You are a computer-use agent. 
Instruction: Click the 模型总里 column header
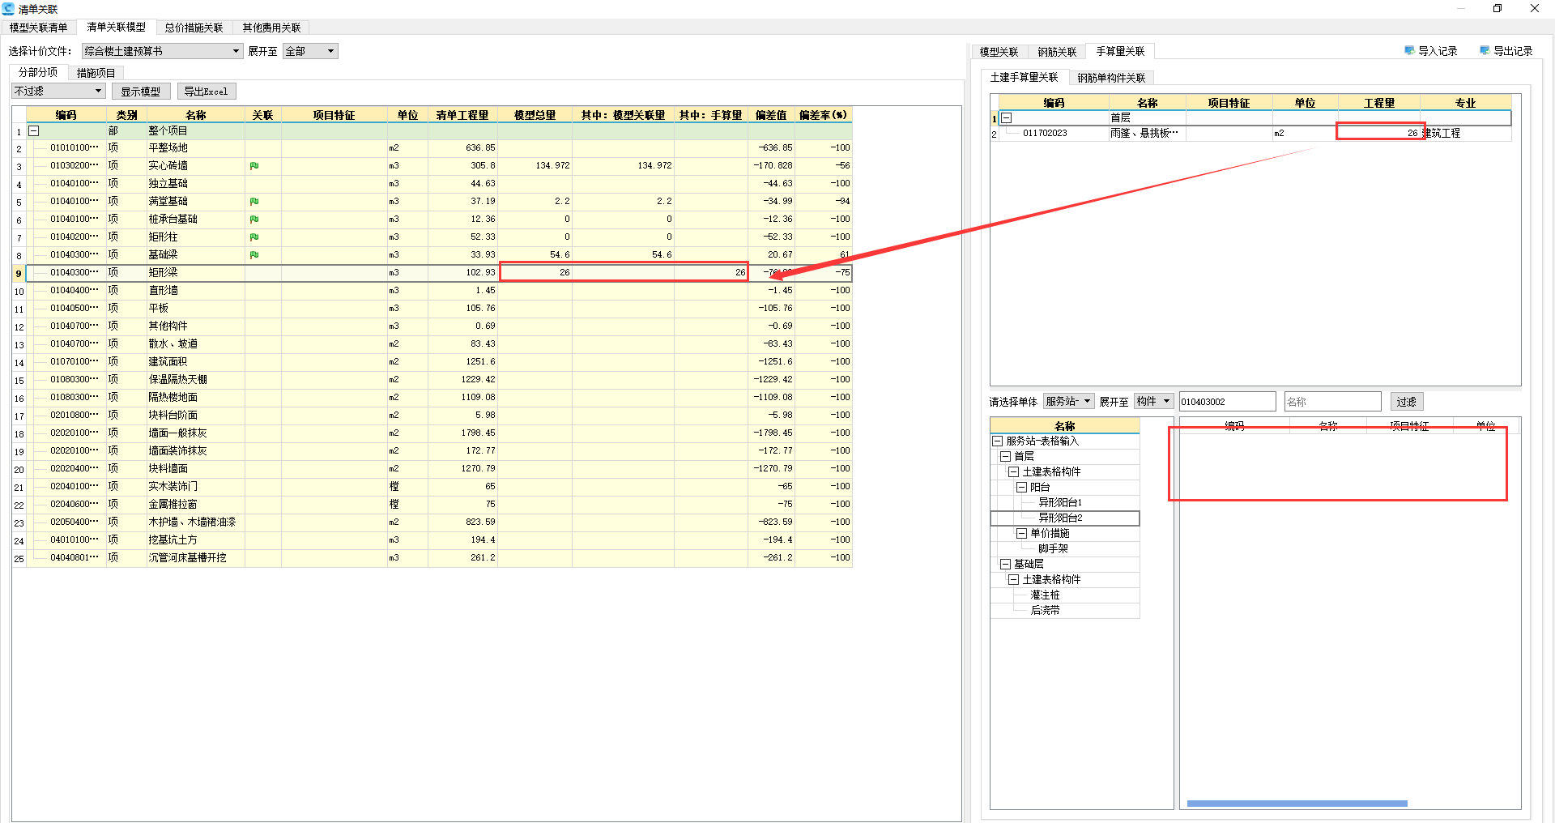click(x=535, y=115)
